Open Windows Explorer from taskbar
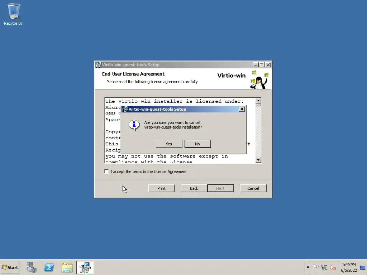 pos(67,267)
